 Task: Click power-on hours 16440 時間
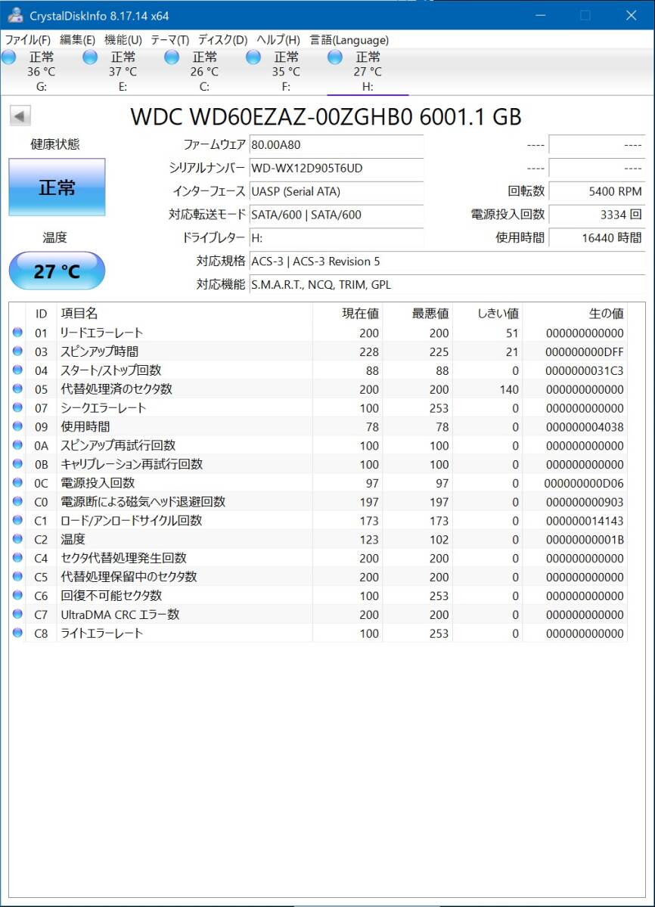597,238
